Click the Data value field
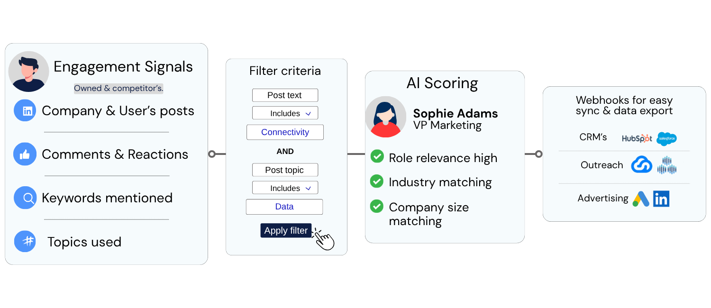711x308 pixels. (x=284, y=207)
